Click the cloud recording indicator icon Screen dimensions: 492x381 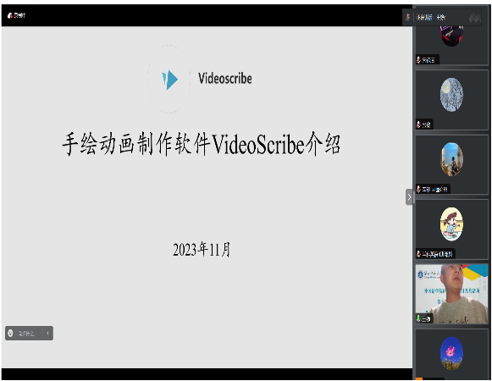[x=10, y=15]
